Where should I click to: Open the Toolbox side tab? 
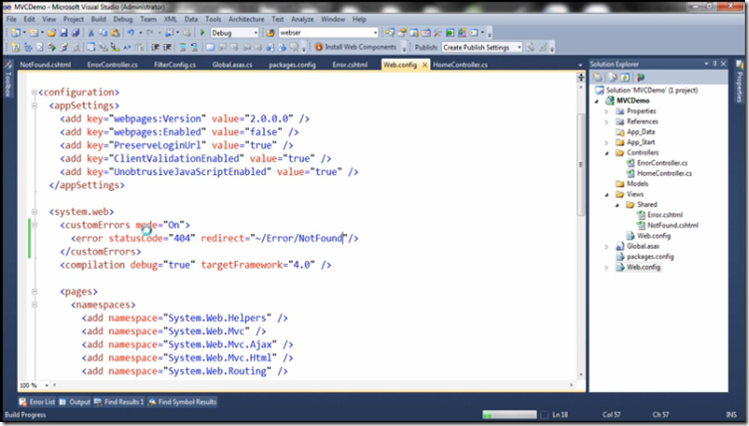tap(8, 81)
